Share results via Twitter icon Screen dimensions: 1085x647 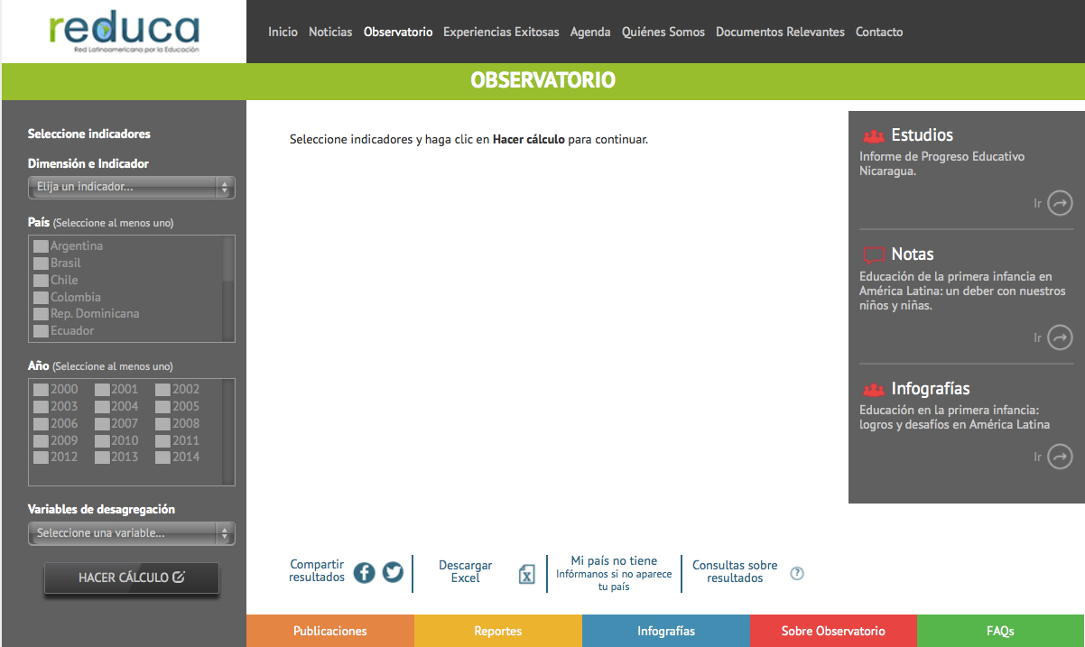pyautogui.click(x=393, y=572)
